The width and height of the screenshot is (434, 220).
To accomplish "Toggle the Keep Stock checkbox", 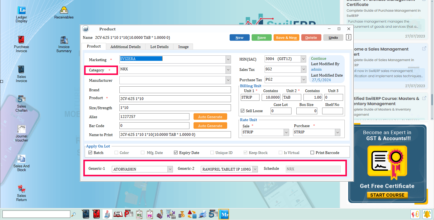I will pyautogui.click(x=246, y=153).
